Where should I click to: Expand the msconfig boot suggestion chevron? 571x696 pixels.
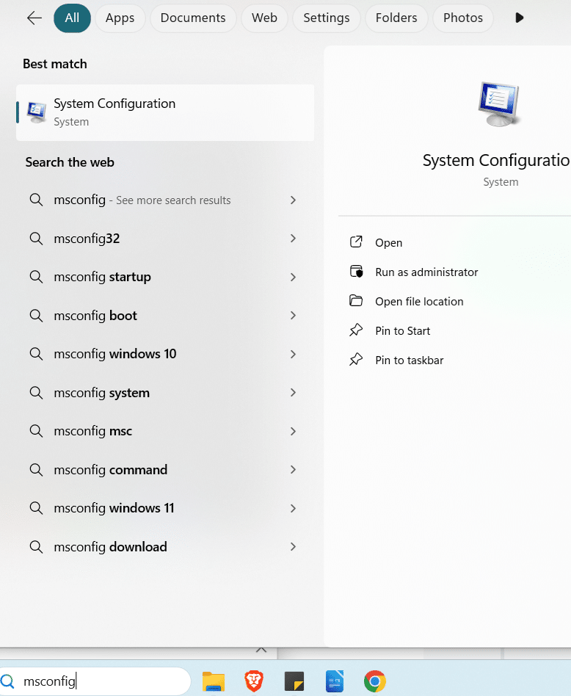pos(293,316)
